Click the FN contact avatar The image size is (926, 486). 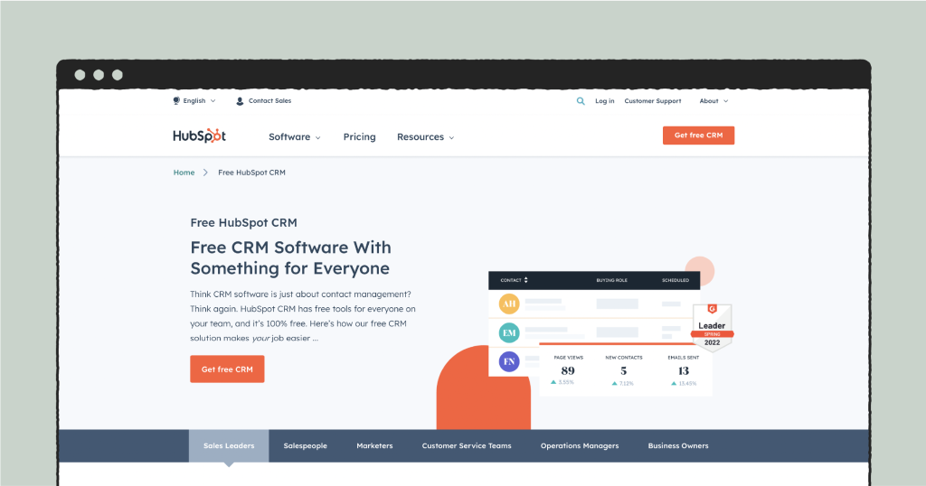tap(509, 361)
